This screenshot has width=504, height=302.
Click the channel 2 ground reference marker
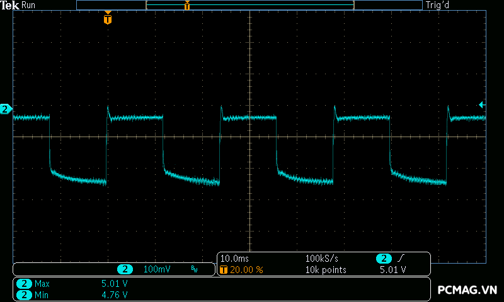coord(6,109)
